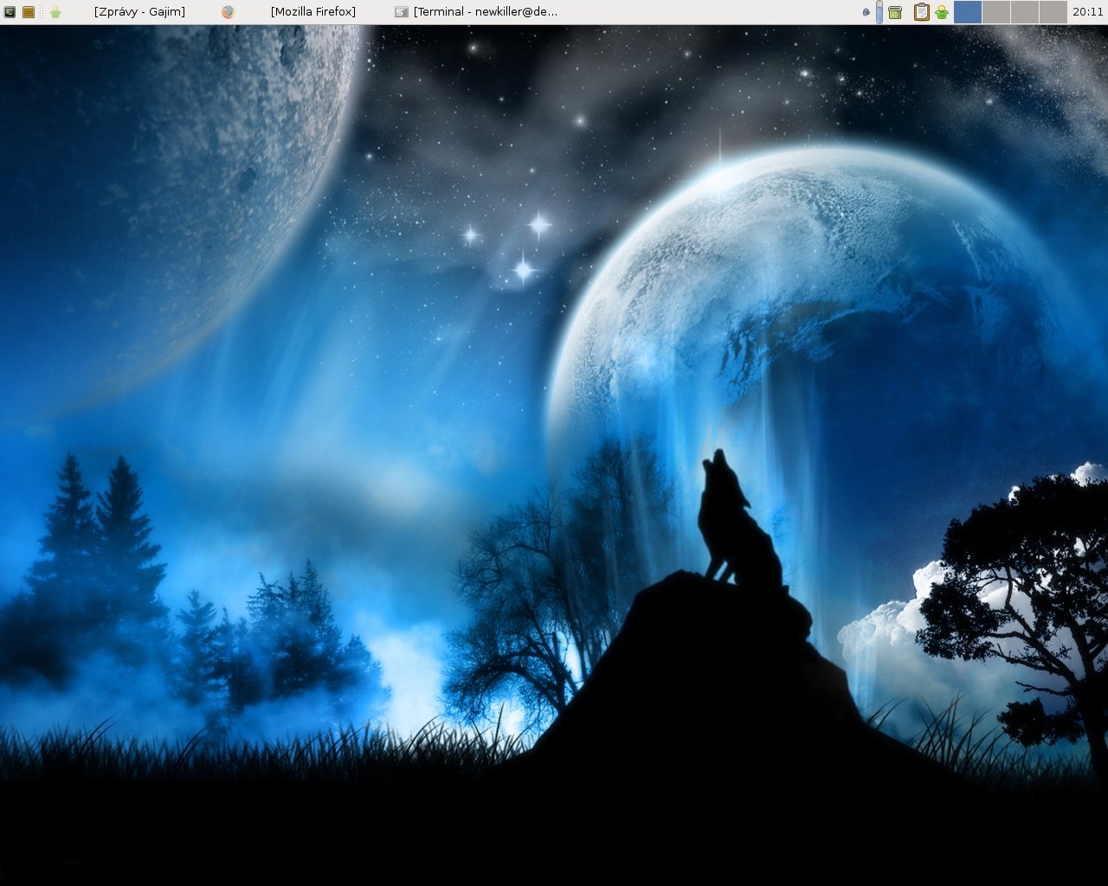Adjust the vertical volume slider in panel
The image size is (1108, 886).
pyautogui.click(x=879, y=12)
